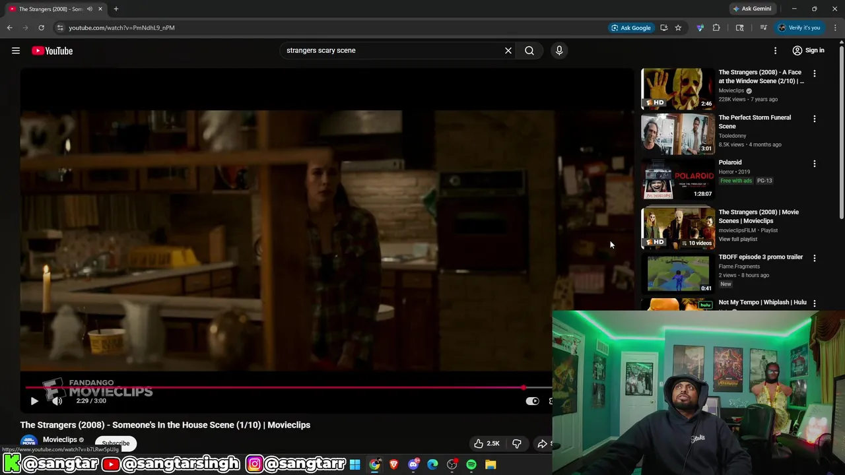Sign in to YouTube
The image size is (845, 475).
click(809, 51)
